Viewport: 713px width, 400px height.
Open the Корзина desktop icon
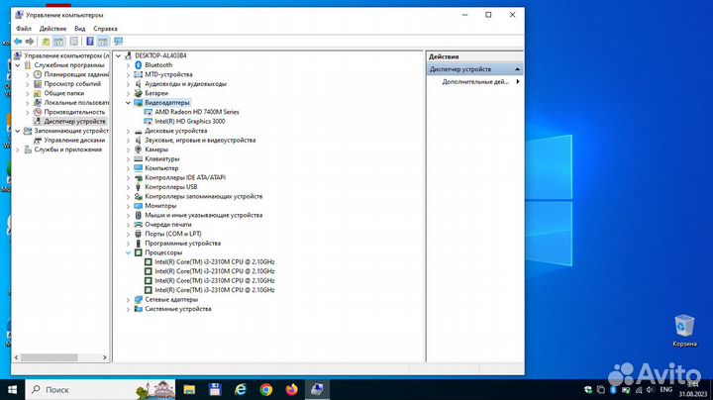click(684, 330)
